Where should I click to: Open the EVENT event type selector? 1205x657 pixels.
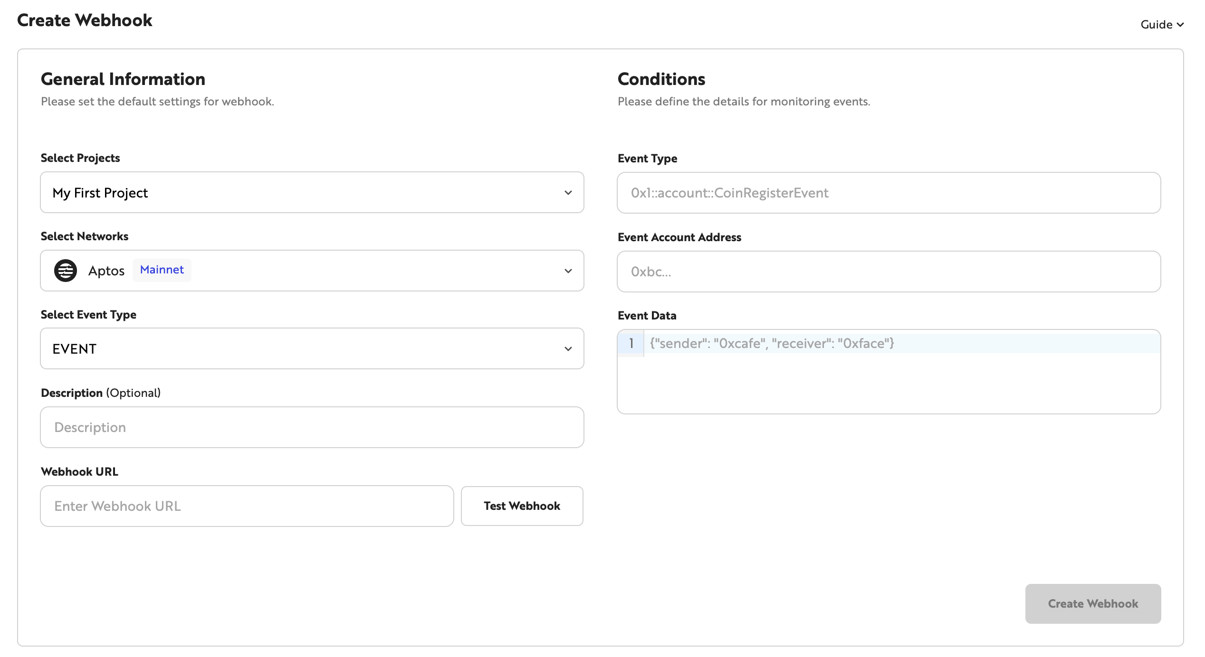point(312,348)
